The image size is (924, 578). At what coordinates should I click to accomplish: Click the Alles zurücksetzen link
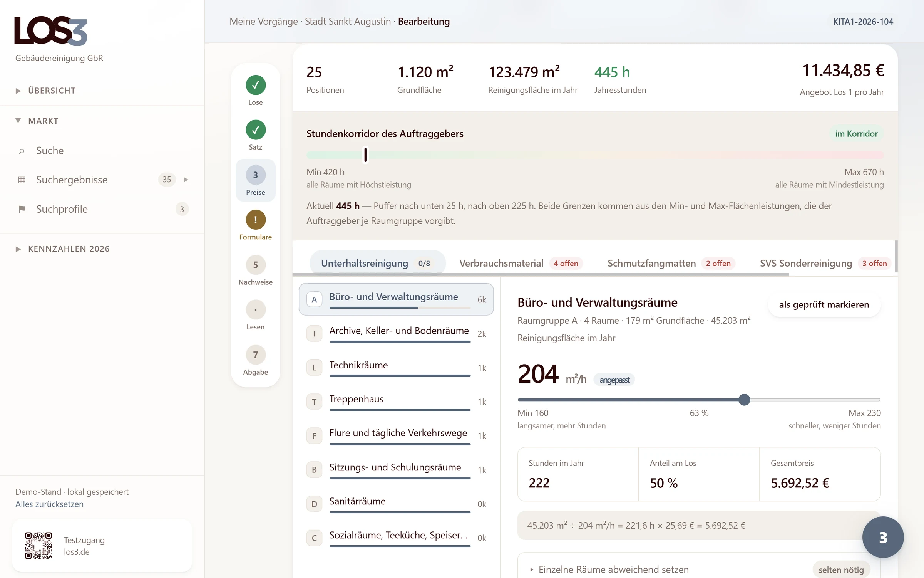[49, 504]
